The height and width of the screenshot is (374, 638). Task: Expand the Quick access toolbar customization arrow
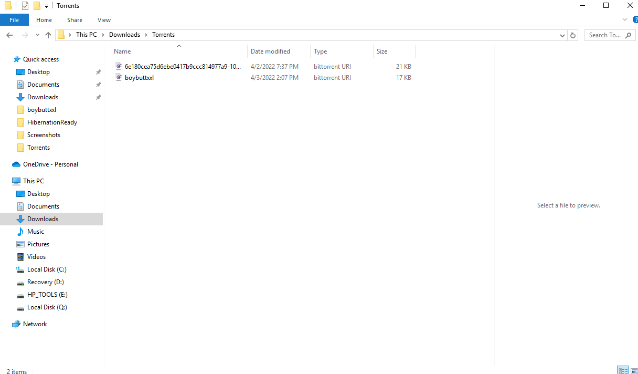pyautogui.click(x=47, y=6)
